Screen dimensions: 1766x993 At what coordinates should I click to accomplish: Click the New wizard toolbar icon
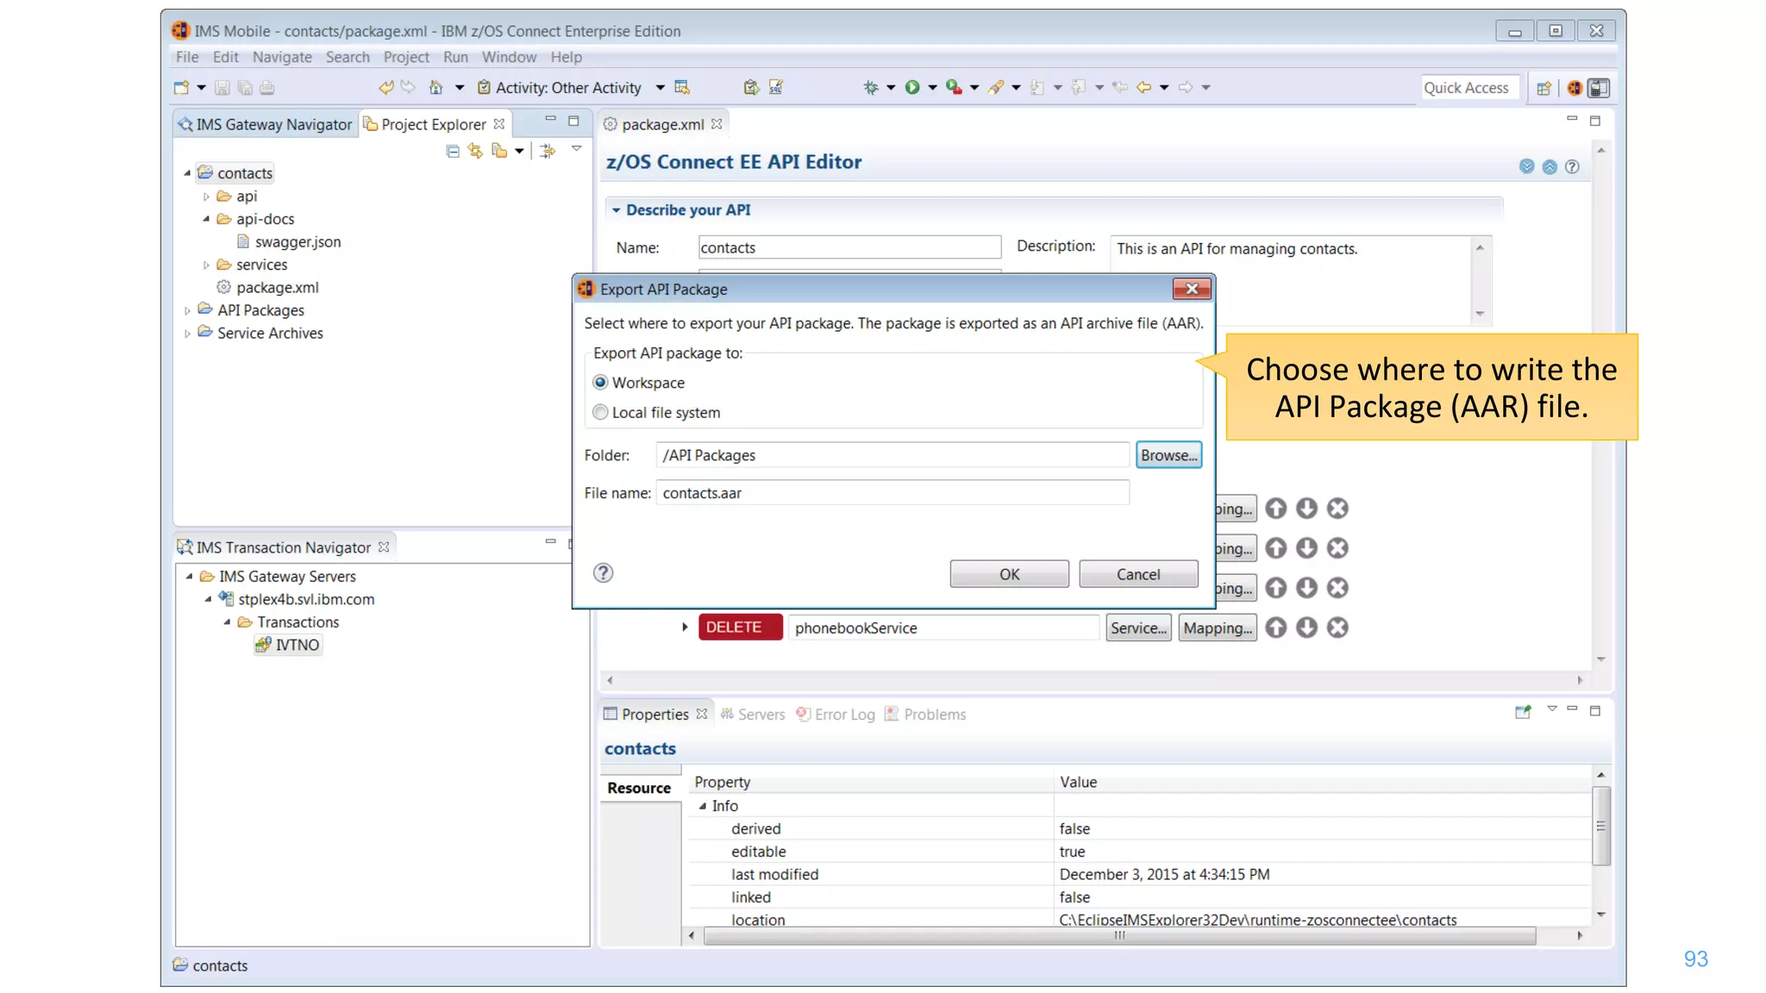click(181, 87)
